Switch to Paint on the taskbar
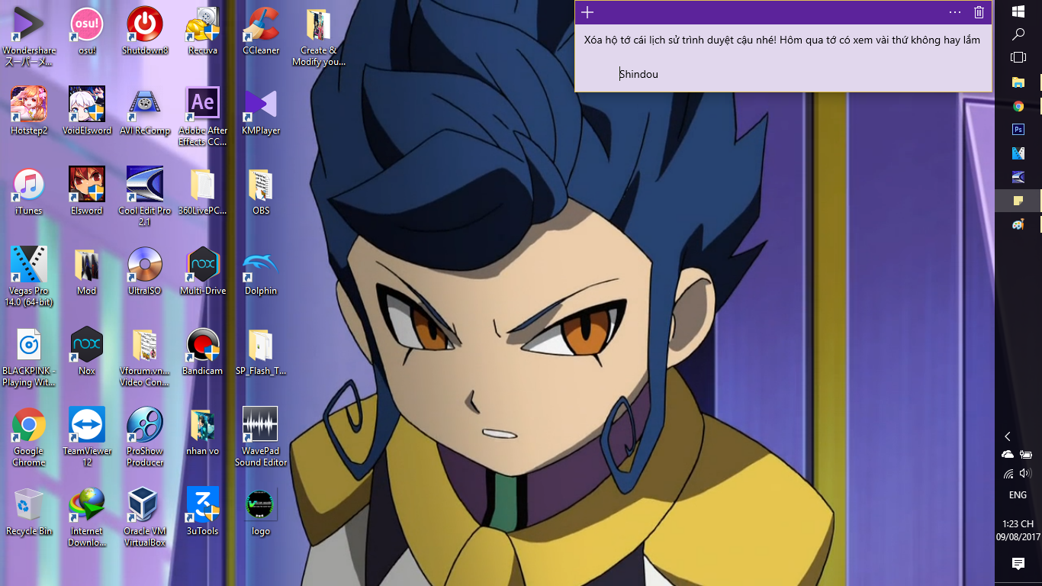The height and width of the screenshot is (586, 1042). coord(1018,224)
